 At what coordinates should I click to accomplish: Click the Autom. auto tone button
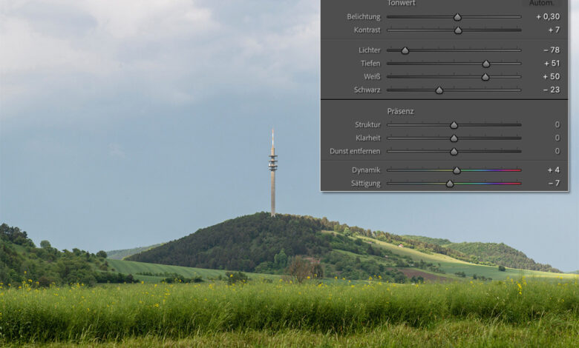tap(541, 3)
